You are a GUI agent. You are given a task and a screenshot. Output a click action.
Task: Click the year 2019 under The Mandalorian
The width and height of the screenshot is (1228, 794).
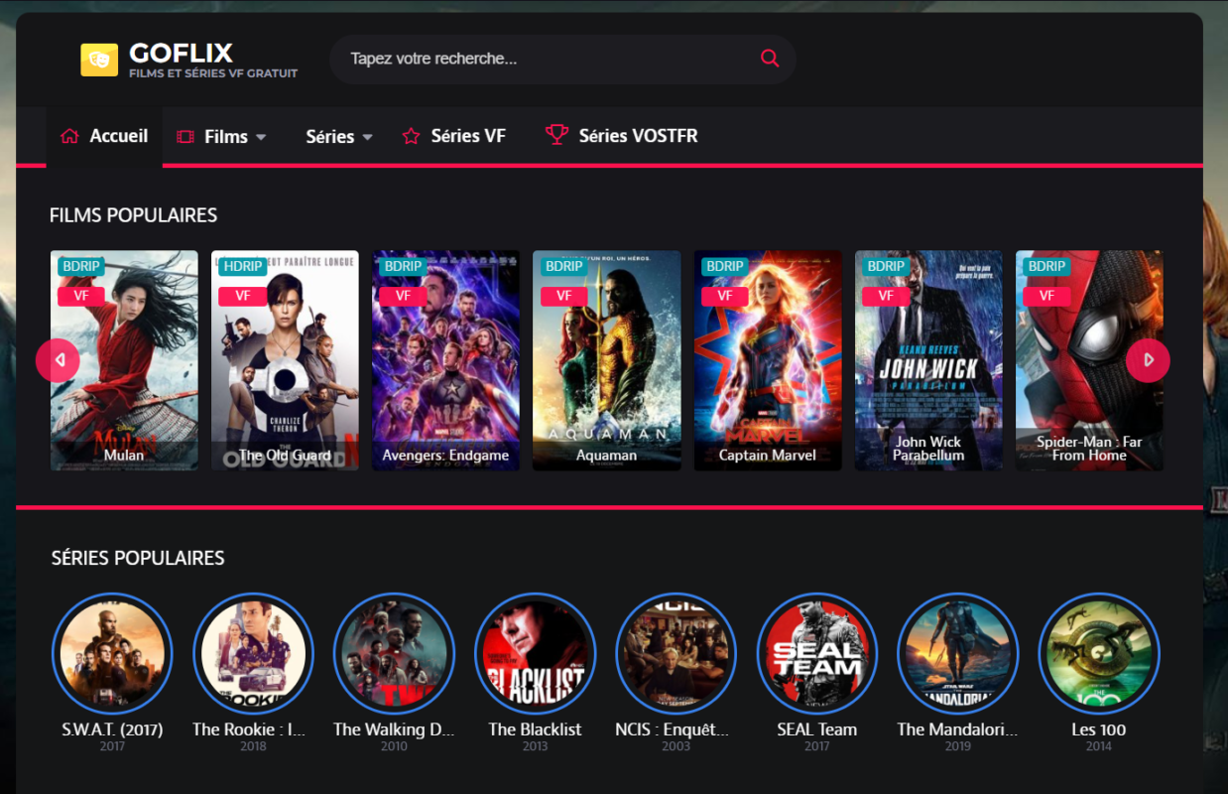[x=958, y=746]
